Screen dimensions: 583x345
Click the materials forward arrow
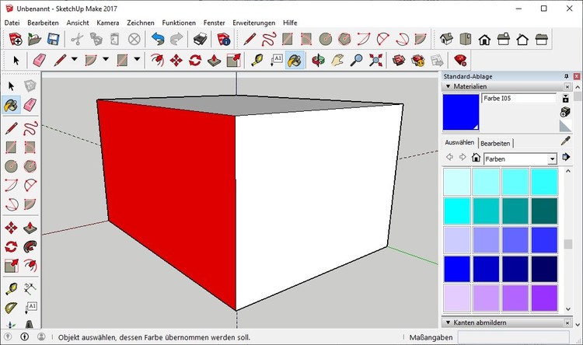463,157
